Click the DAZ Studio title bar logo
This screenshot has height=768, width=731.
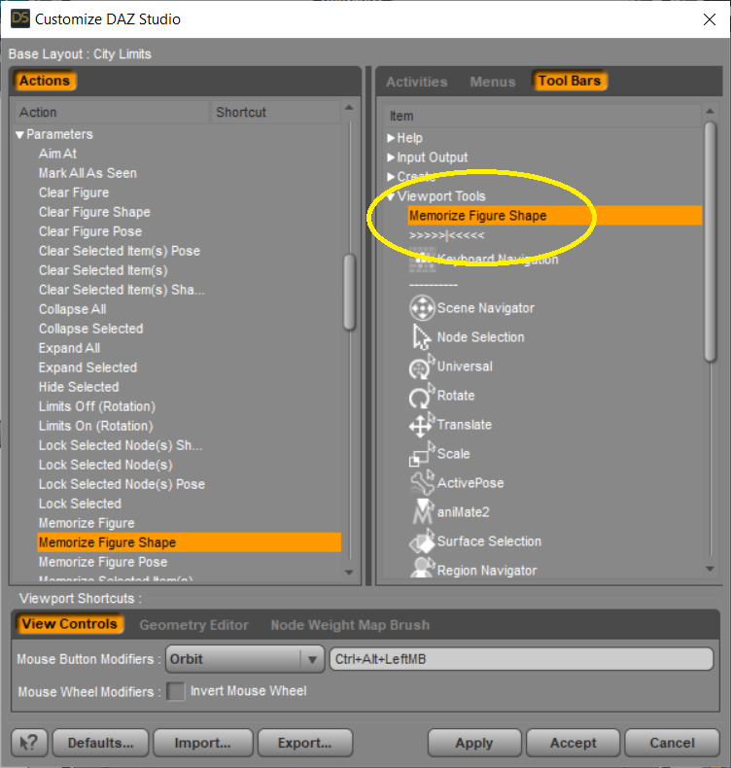pos(20,18)
